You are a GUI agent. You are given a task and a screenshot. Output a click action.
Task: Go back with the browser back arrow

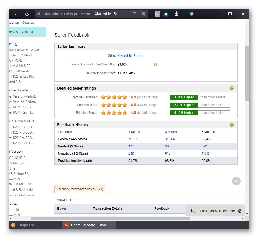click(x=16, y=14)
